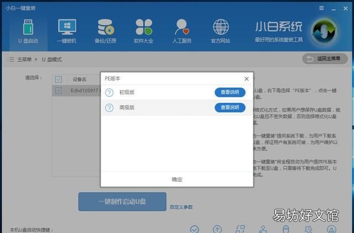Select the 高级版 row
354x233 pixels.
(x=177, y=107)
